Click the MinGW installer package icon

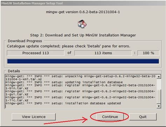[82, 24]
